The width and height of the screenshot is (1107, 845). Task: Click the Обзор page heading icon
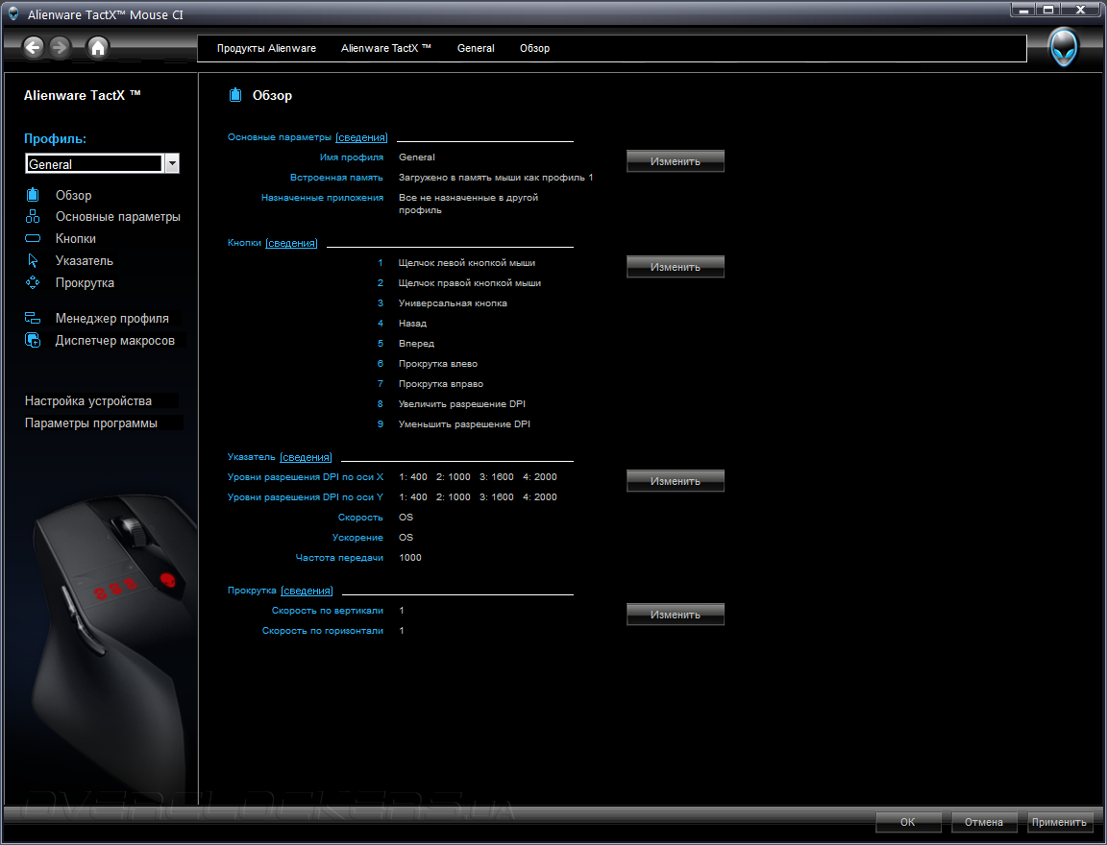click(235, 95)
